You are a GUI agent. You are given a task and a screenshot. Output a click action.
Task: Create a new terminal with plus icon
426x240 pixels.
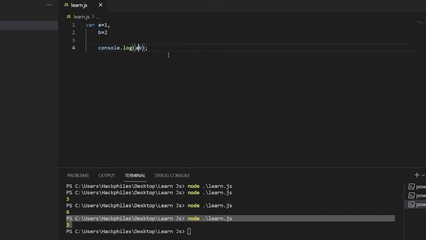pos(417,175)
